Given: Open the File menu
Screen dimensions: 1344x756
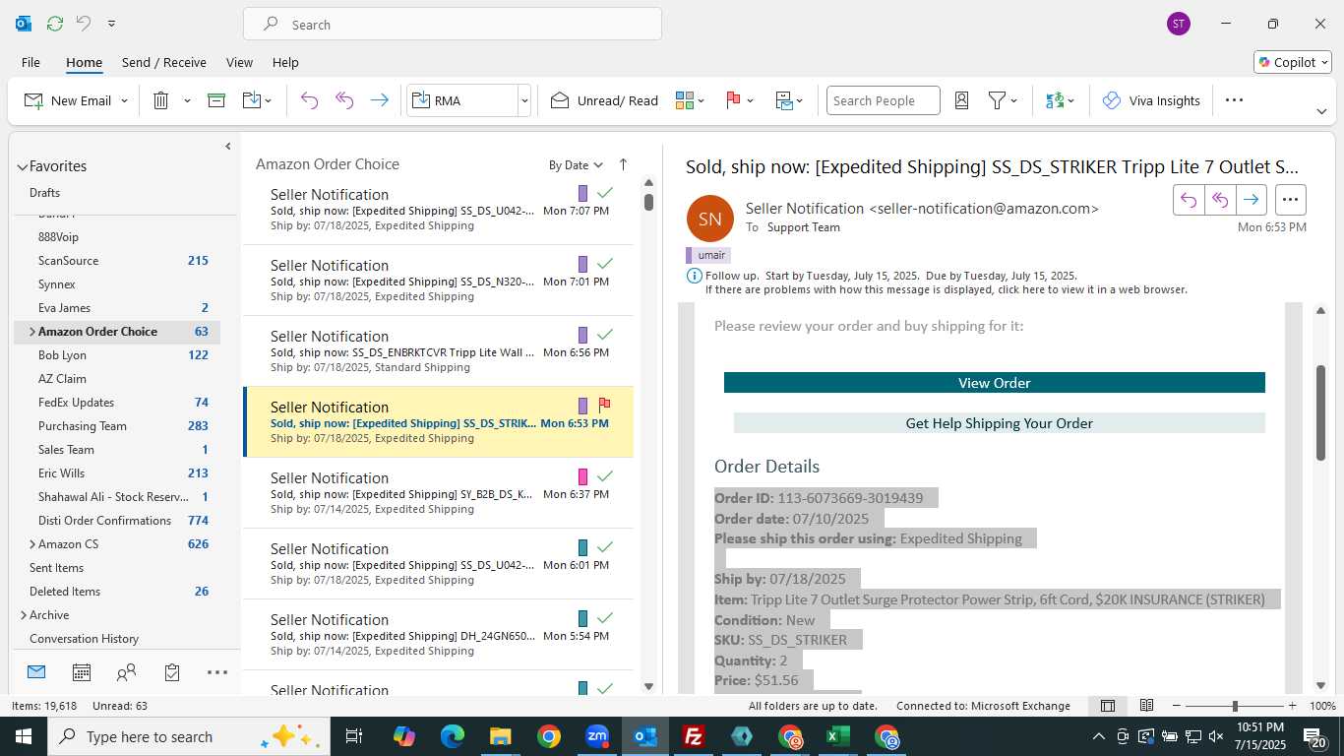Looking at the screenshot, I should pos(31,62).
